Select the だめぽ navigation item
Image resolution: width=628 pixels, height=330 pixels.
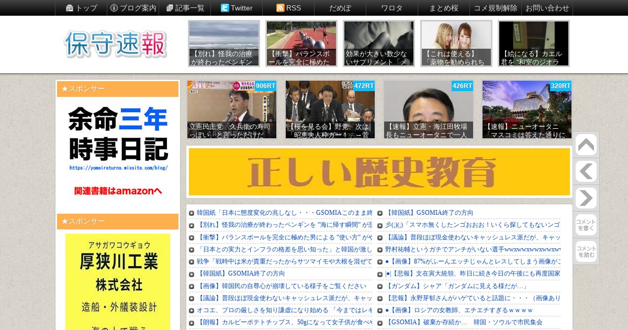(x=340, y=8)
